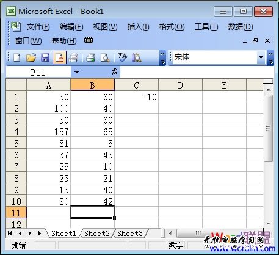
Task: Open the 插入(I) menu
Action: click(x=138, y=27)
